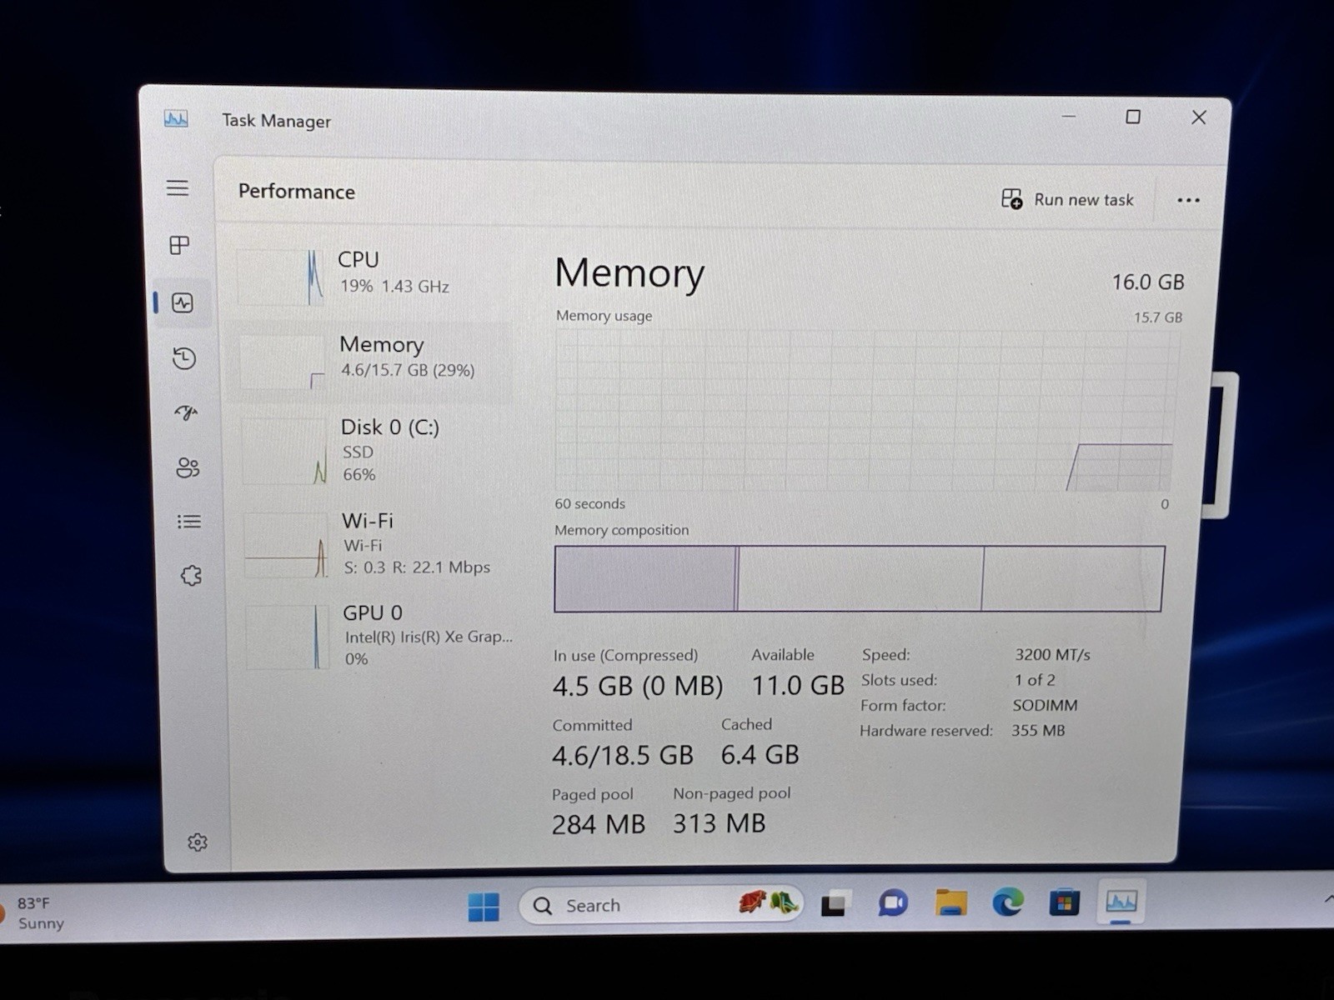Open Task Manager settings gear

(x=198, y=842)
